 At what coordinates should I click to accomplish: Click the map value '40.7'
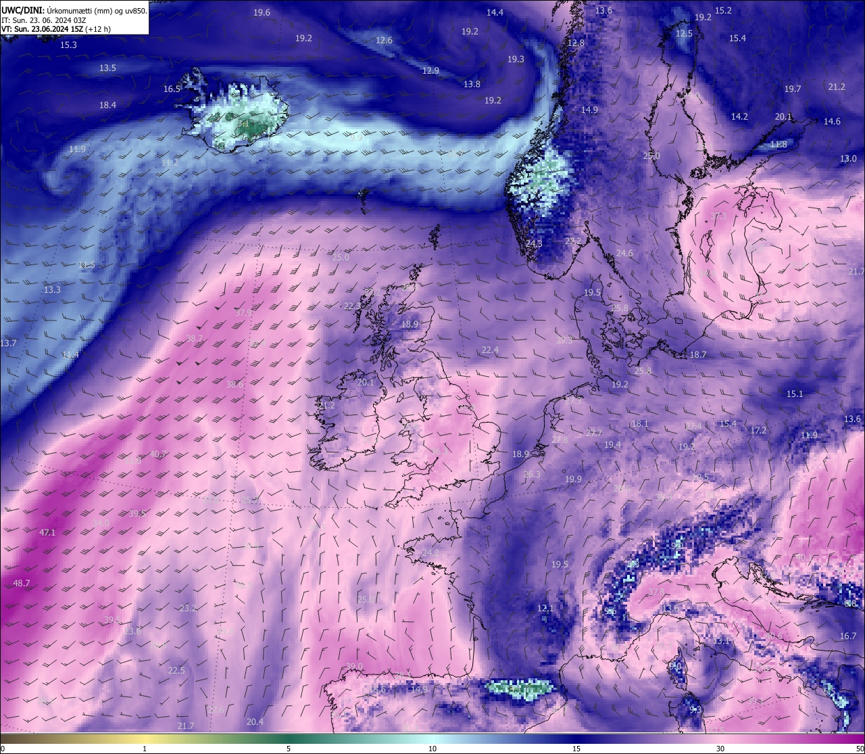158,454
